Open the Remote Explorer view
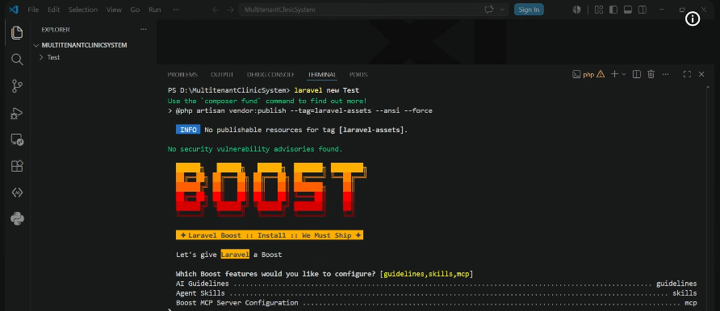This screenshot has width=720, height=311. coord(17,139)
